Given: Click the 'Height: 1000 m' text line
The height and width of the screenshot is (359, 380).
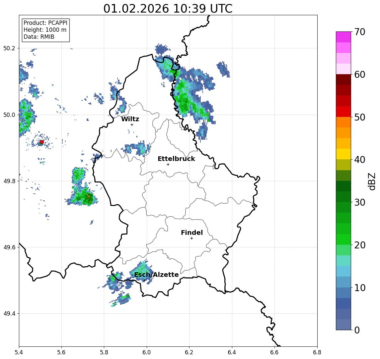Looking at the screenshot, I should pos(45,30).
